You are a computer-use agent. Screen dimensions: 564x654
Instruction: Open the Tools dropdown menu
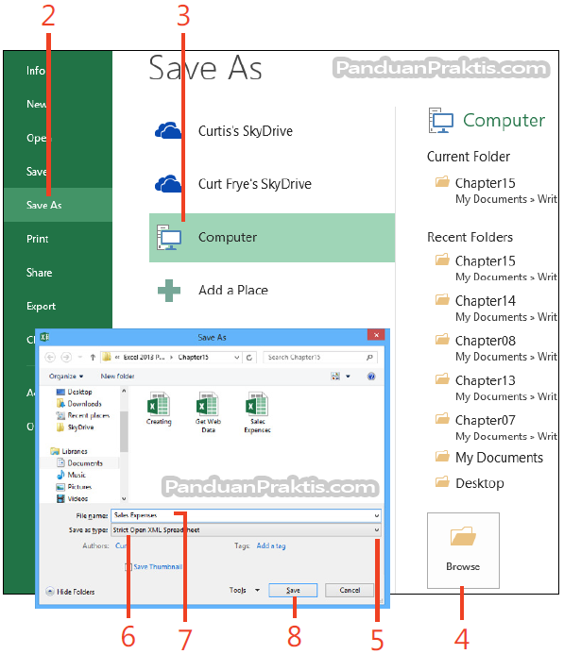coord(245,590)
